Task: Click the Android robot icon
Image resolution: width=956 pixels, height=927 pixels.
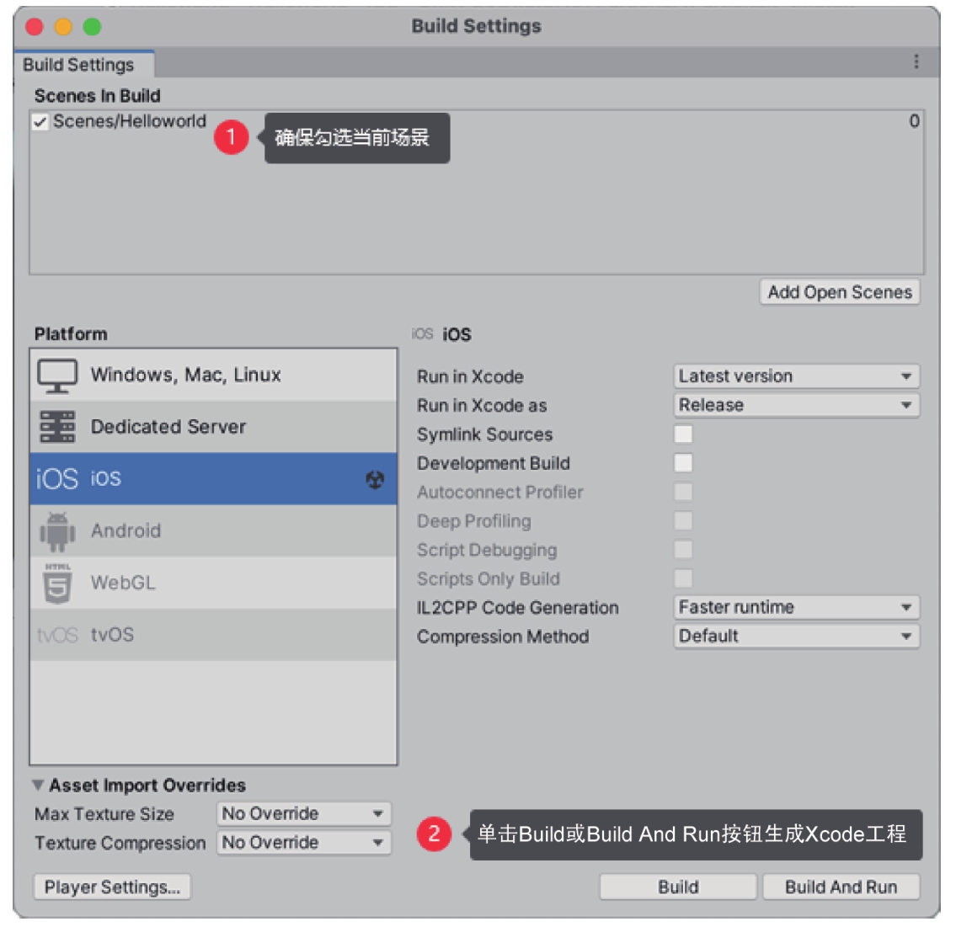Action: coord(57,531)
